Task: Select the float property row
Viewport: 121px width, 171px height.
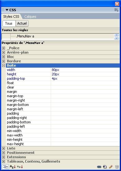Action: pyautogui.click(x=63, y=83)
